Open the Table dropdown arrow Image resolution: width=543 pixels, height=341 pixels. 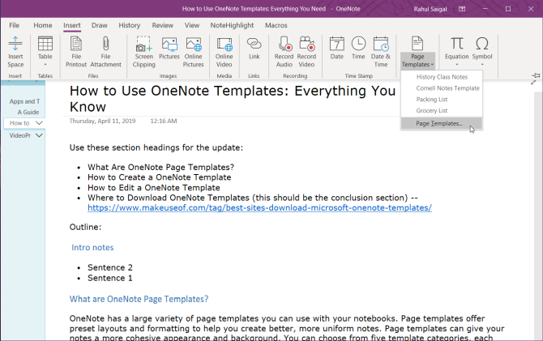(45, 65)
